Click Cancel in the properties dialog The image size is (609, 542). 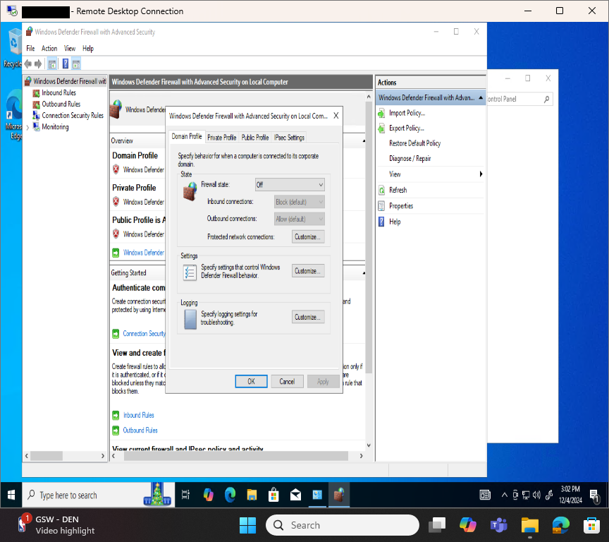(x=287, y=381)
